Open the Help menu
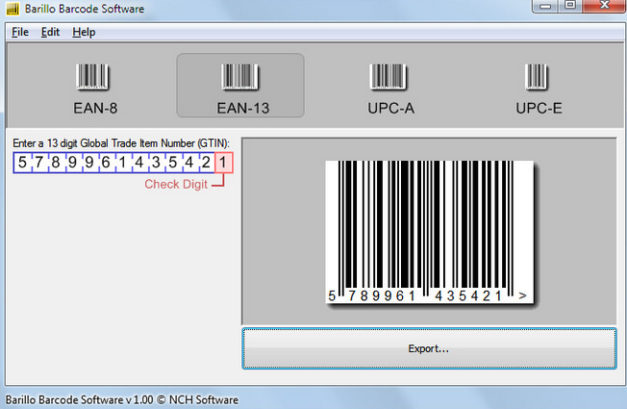This screenshot has height=409, width=627. pos(84,32)
